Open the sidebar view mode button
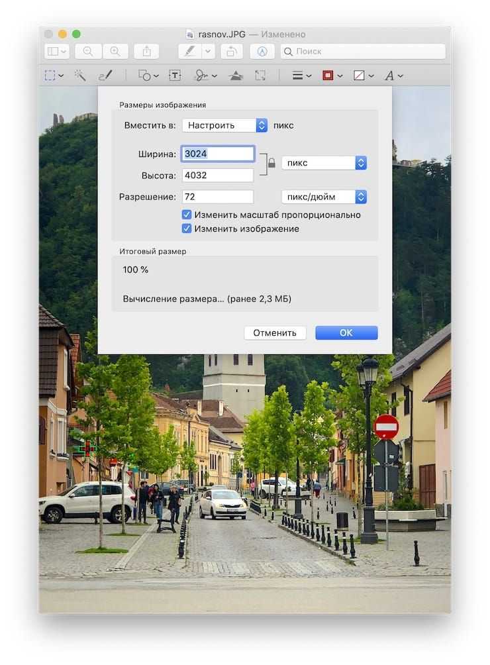490x665 pixels. pyautogui.click(x=57, y=51)
